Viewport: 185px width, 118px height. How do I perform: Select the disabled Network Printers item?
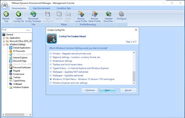tap(20, 64)
